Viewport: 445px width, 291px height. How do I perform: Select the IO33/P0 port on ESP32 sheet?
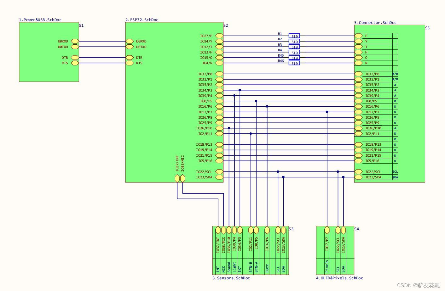[x=219, y=74]
